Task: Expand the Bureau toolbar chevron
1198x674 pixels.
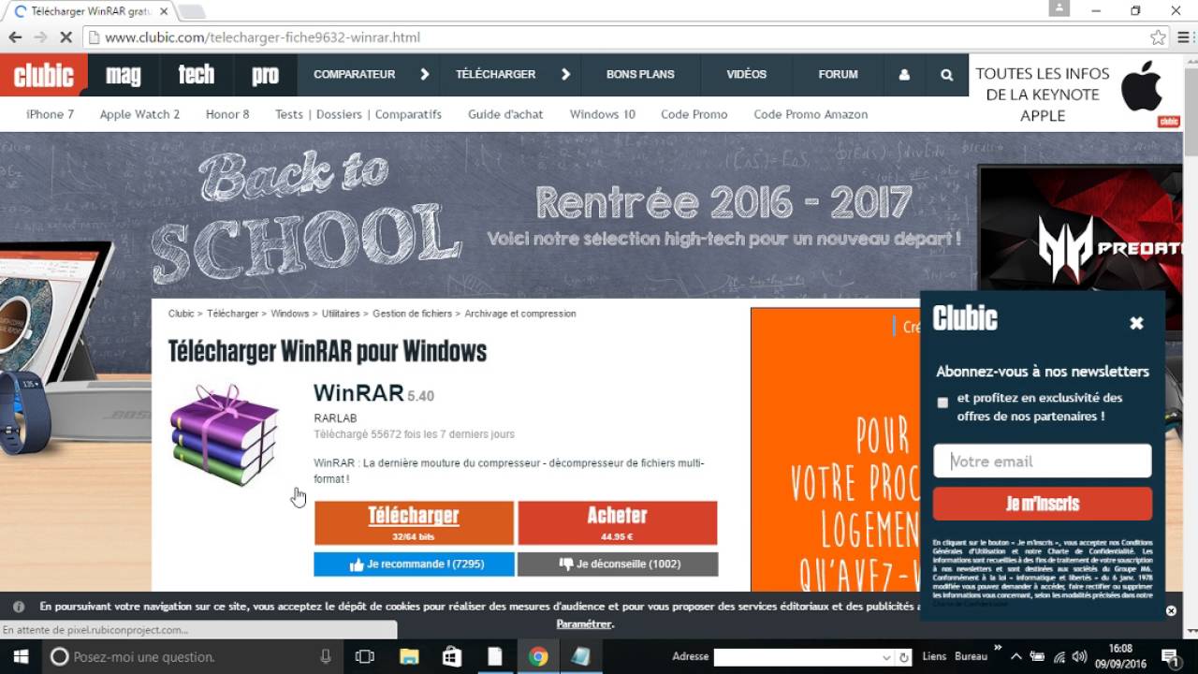Action: pos(998,649)
